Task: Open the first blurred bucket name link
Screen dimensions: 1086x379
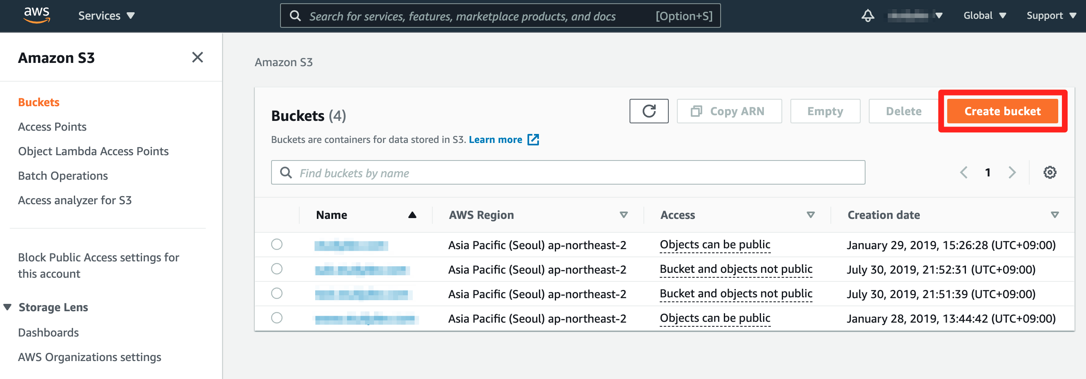Action: coord(351,245)
